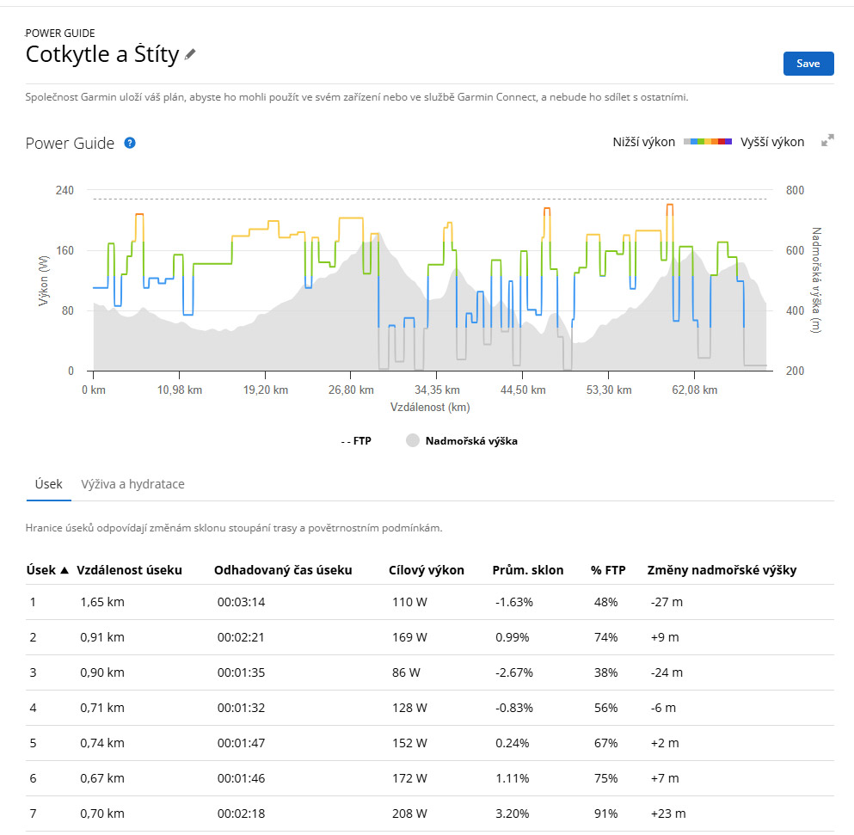Click the sort arrow beside the Úsek header
Viewport: 854px width, 835px height.
click(x=65, y=570)
